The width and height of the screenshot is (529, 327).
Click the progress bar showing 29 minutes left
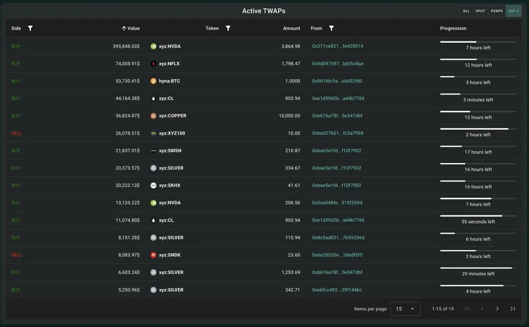pyautogui.click(x=478, y=268)
